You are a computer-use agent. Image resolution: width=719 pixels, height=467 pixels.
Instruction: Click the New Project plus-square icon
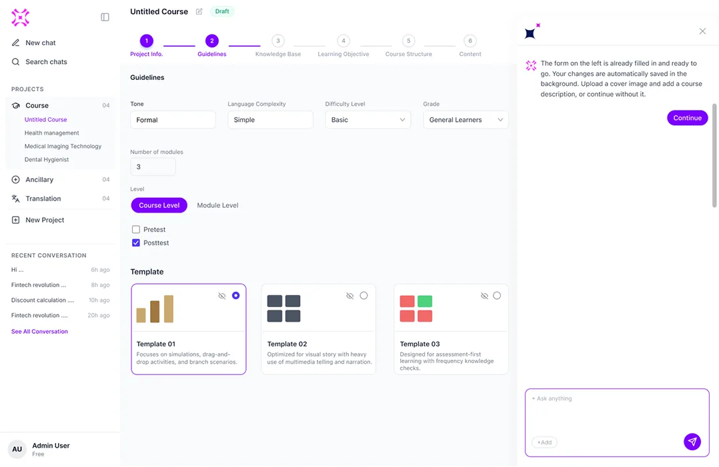coord(15,220)
